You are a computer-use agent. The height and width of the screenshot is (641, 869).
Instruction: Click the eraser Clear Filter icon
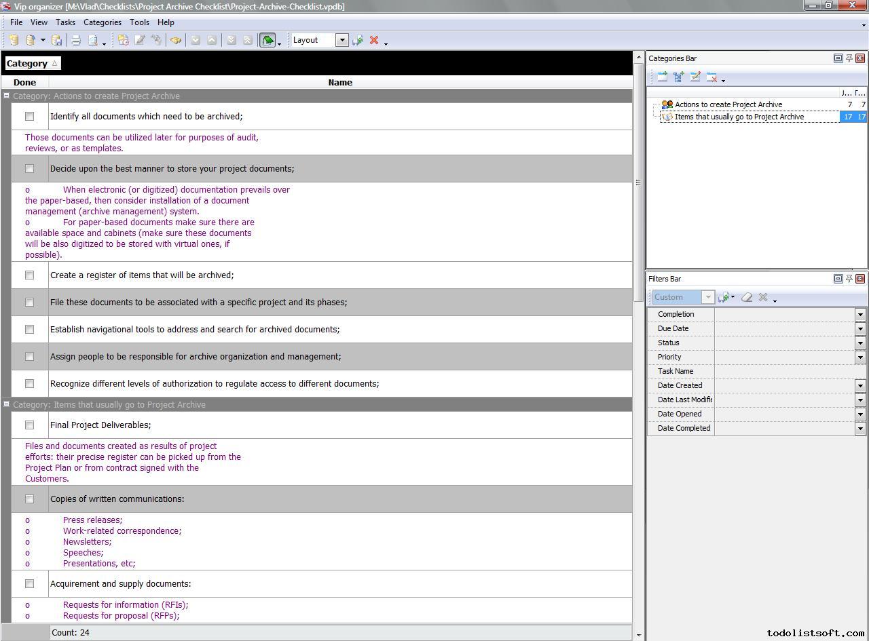point(747,297)
